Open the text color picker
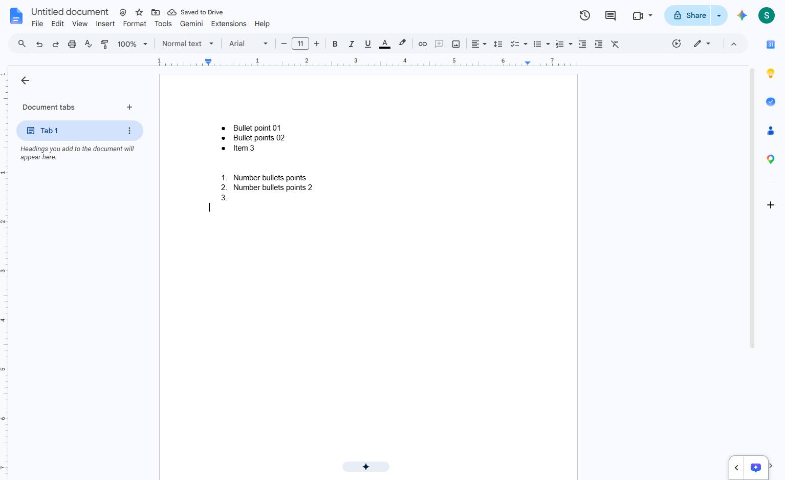Image resolution: width=785 pixels, height=480 pixels. (x=385, y=44)
